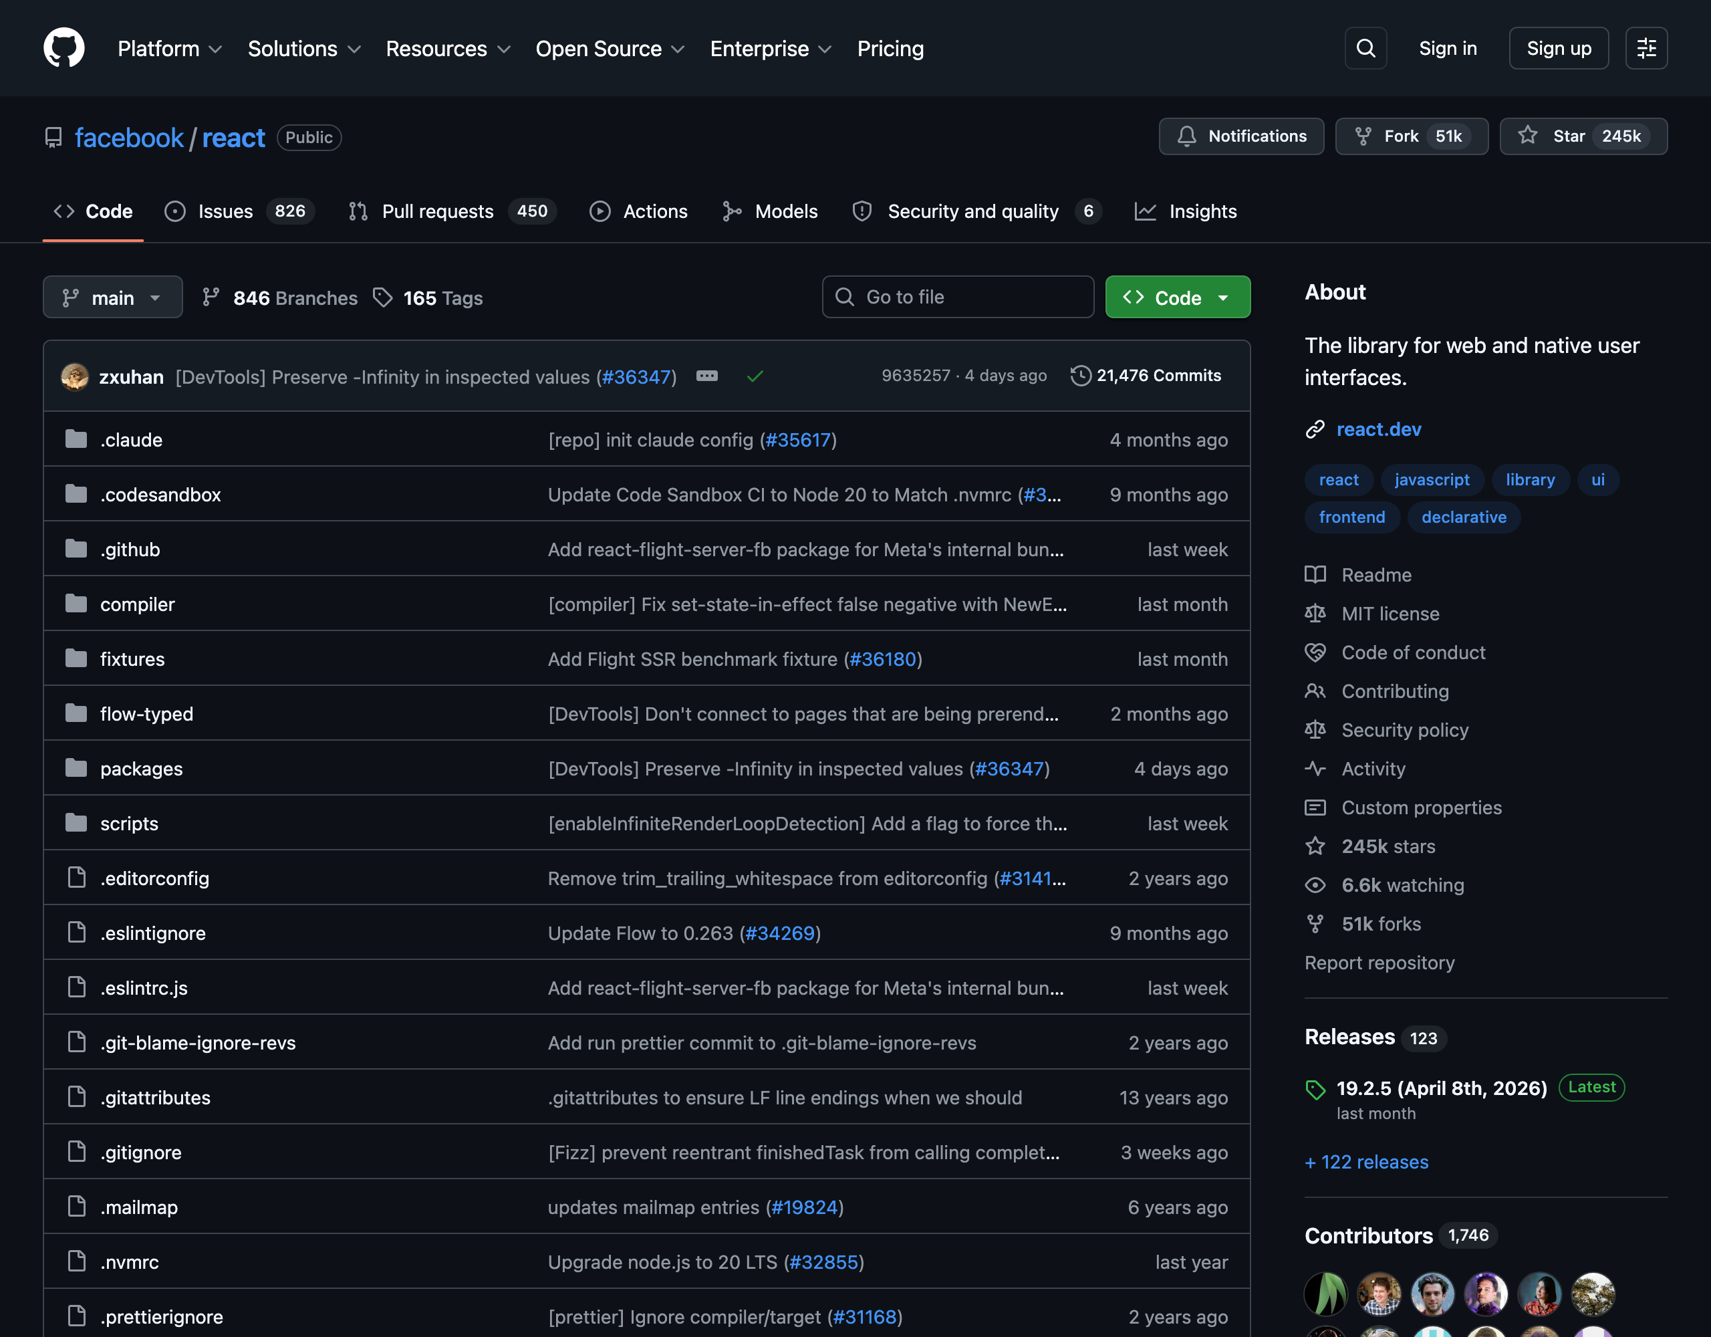The height and width of the screenshot is (1337, 1711).
Task: Switch to the Issues tab
Action: click(239, 212)
